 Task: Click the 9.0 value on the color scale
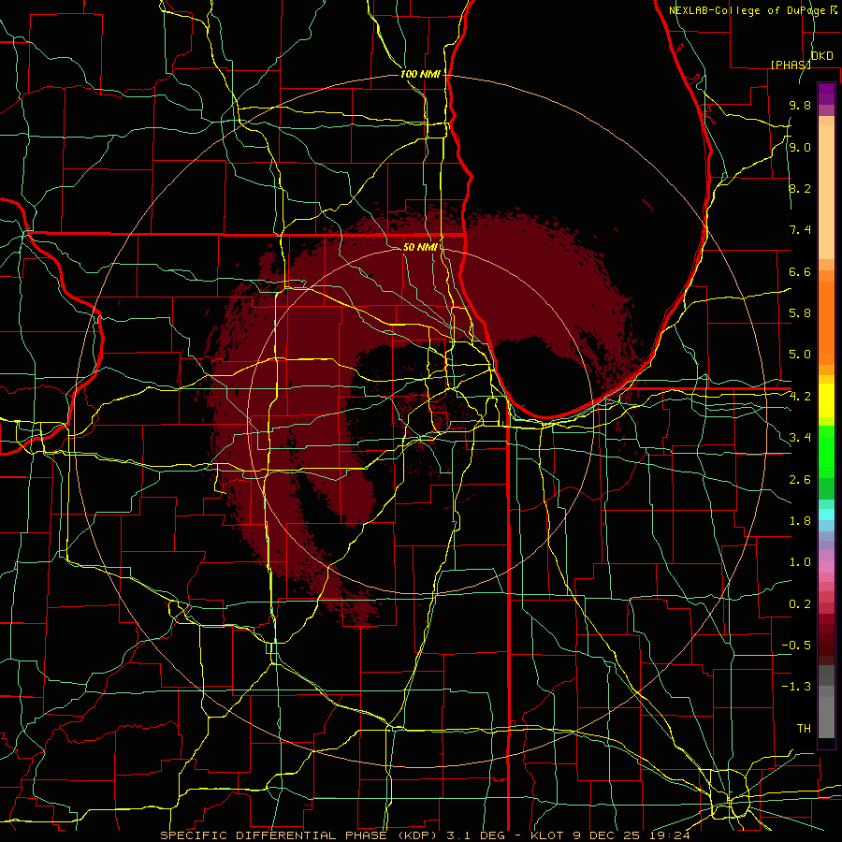(800, 147)
